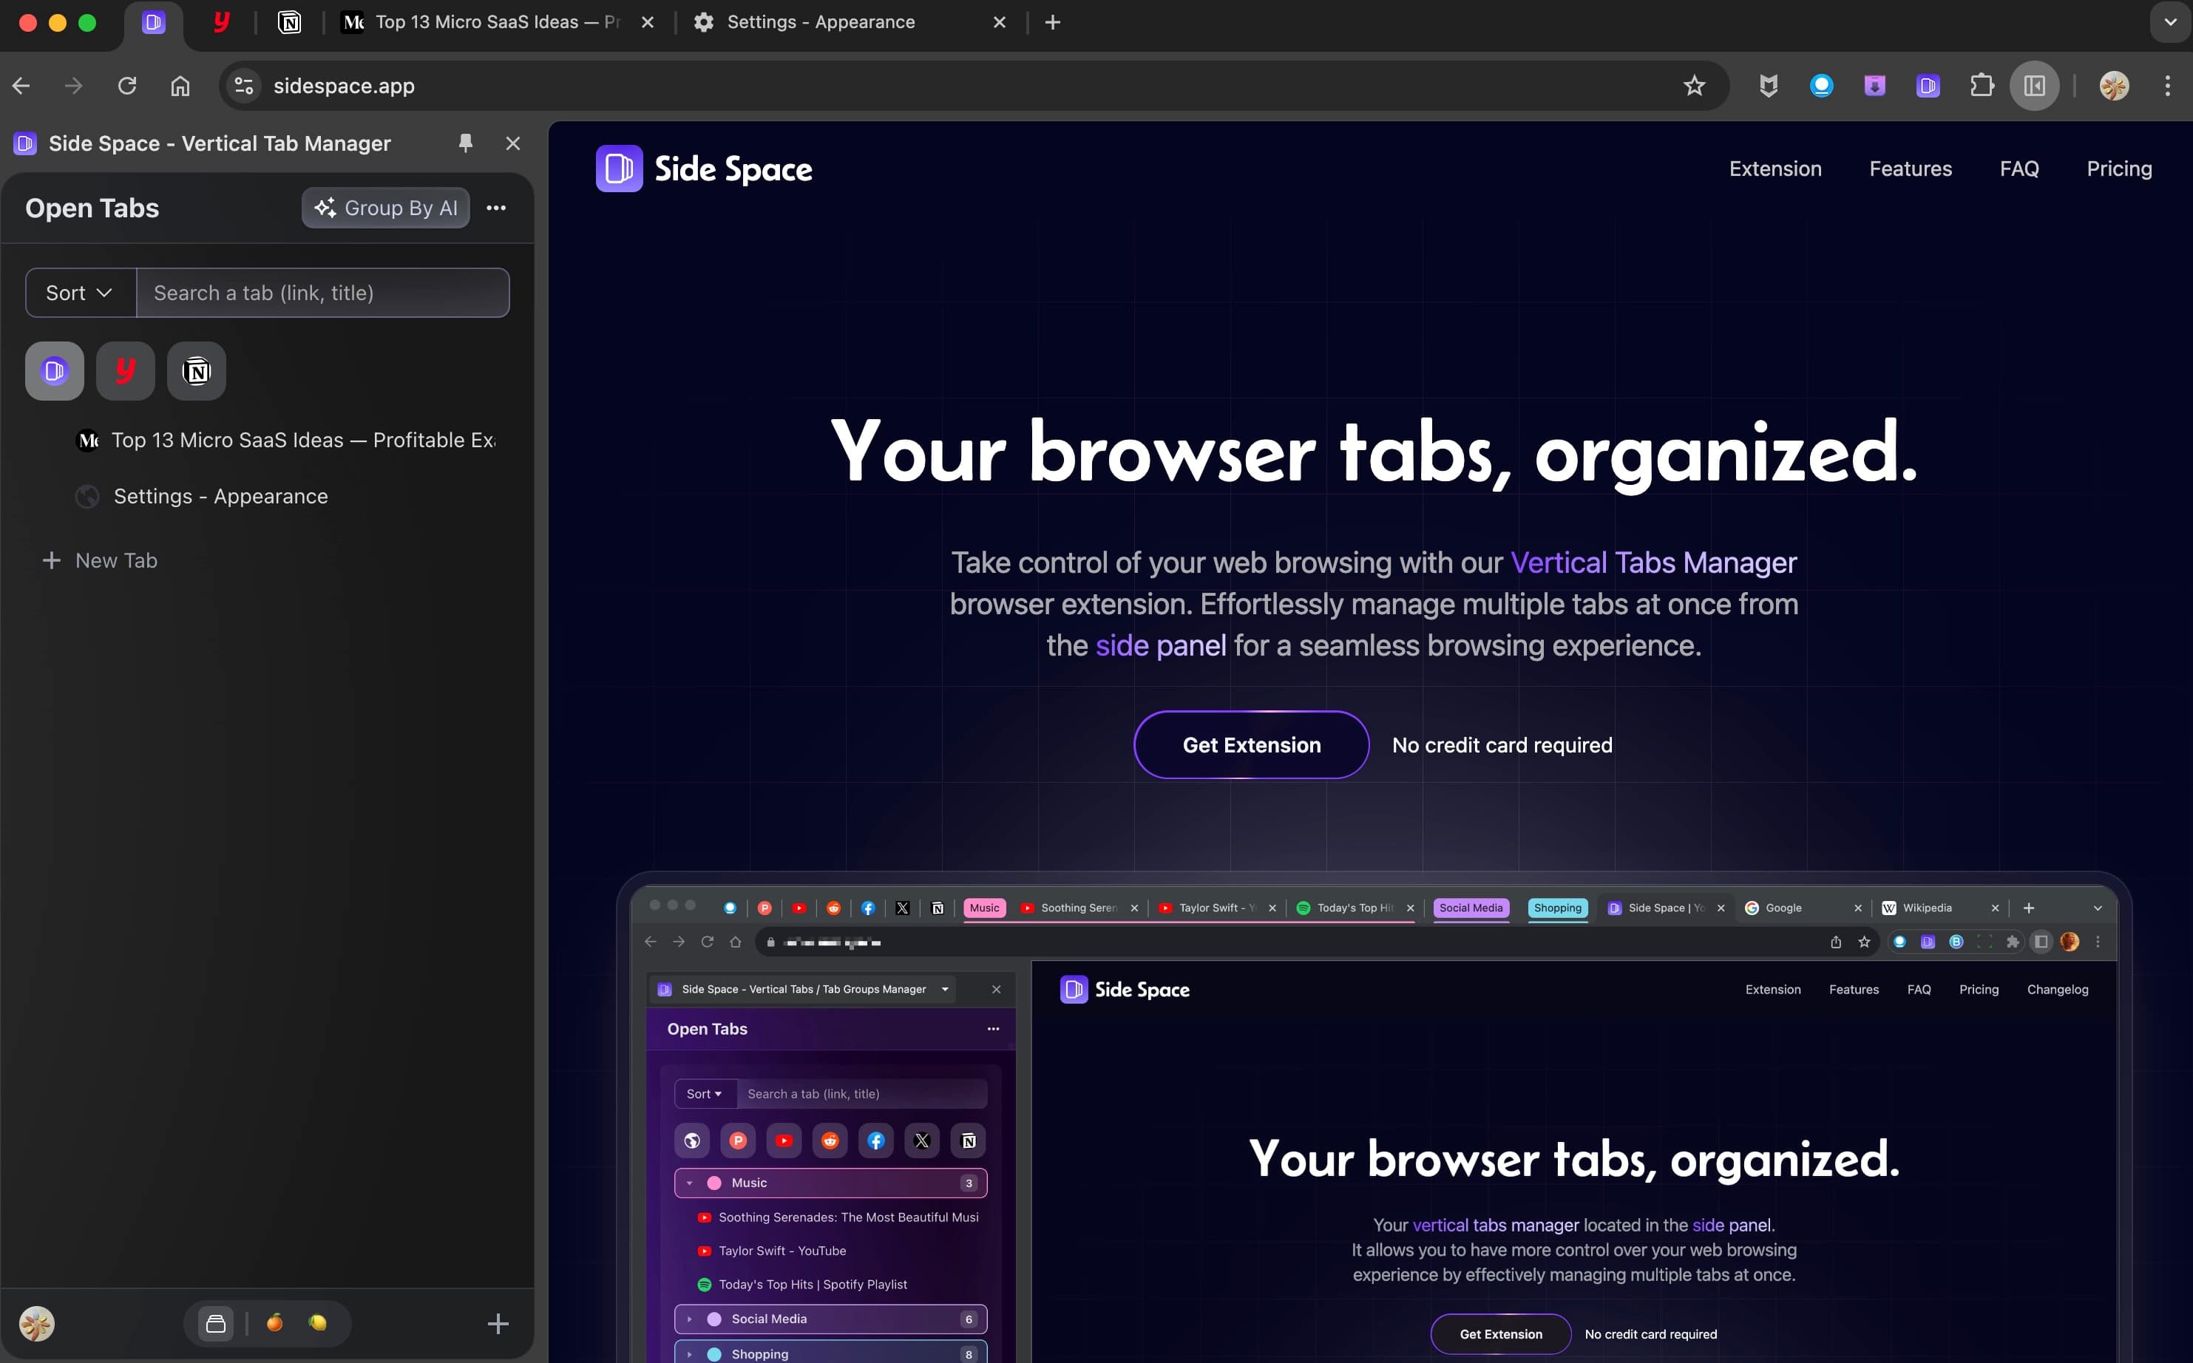Viewport: 2193px width, 1363px height.
Task: Open the overflow menu beside Group By AI
Action: [x=497, y=208]
